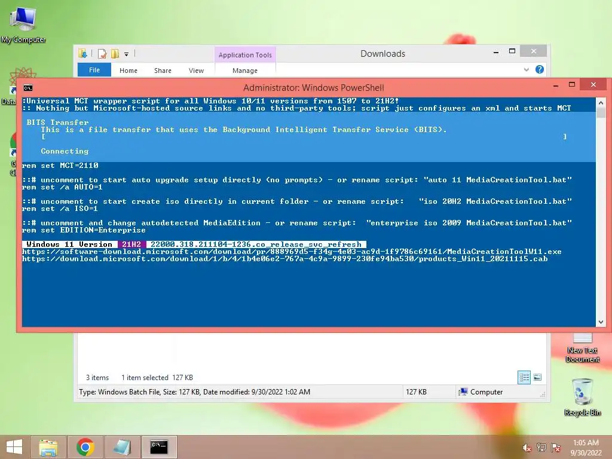
Task: Click the BITS Transfer progress bar
Action: click(x=304, y=137)
